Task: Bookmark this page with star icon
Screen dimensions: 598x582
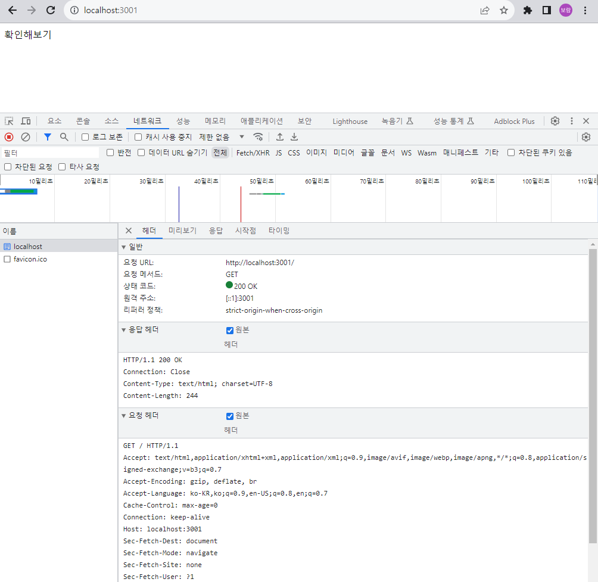Action: coord(504,10)
